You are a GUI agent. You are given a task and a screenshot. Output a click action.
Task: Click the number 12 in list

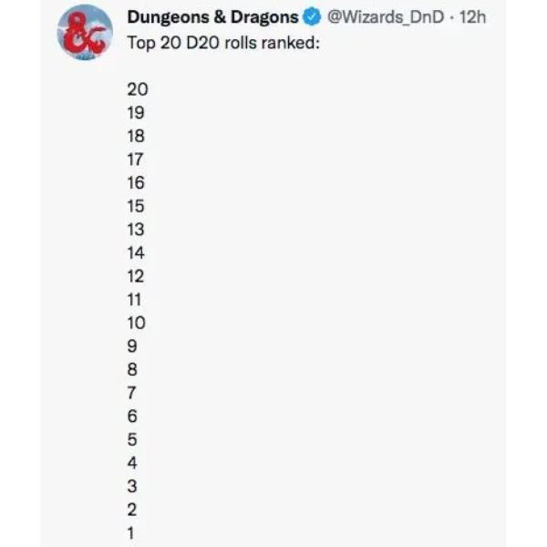[x=135, y=276]
